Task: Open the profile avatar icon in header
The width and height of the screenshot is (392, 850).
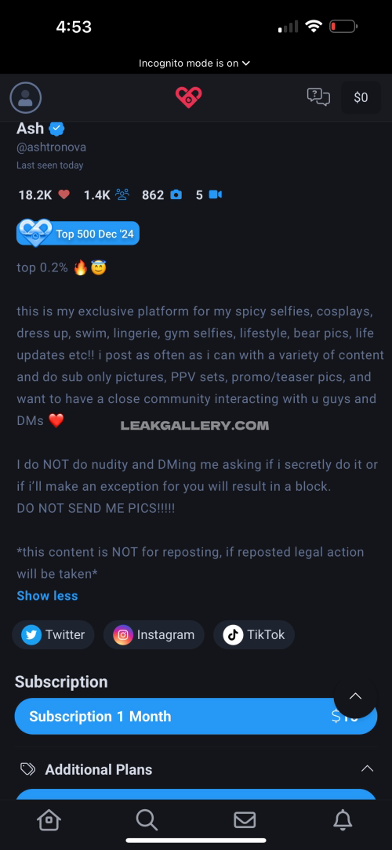Action: (26, 97)
